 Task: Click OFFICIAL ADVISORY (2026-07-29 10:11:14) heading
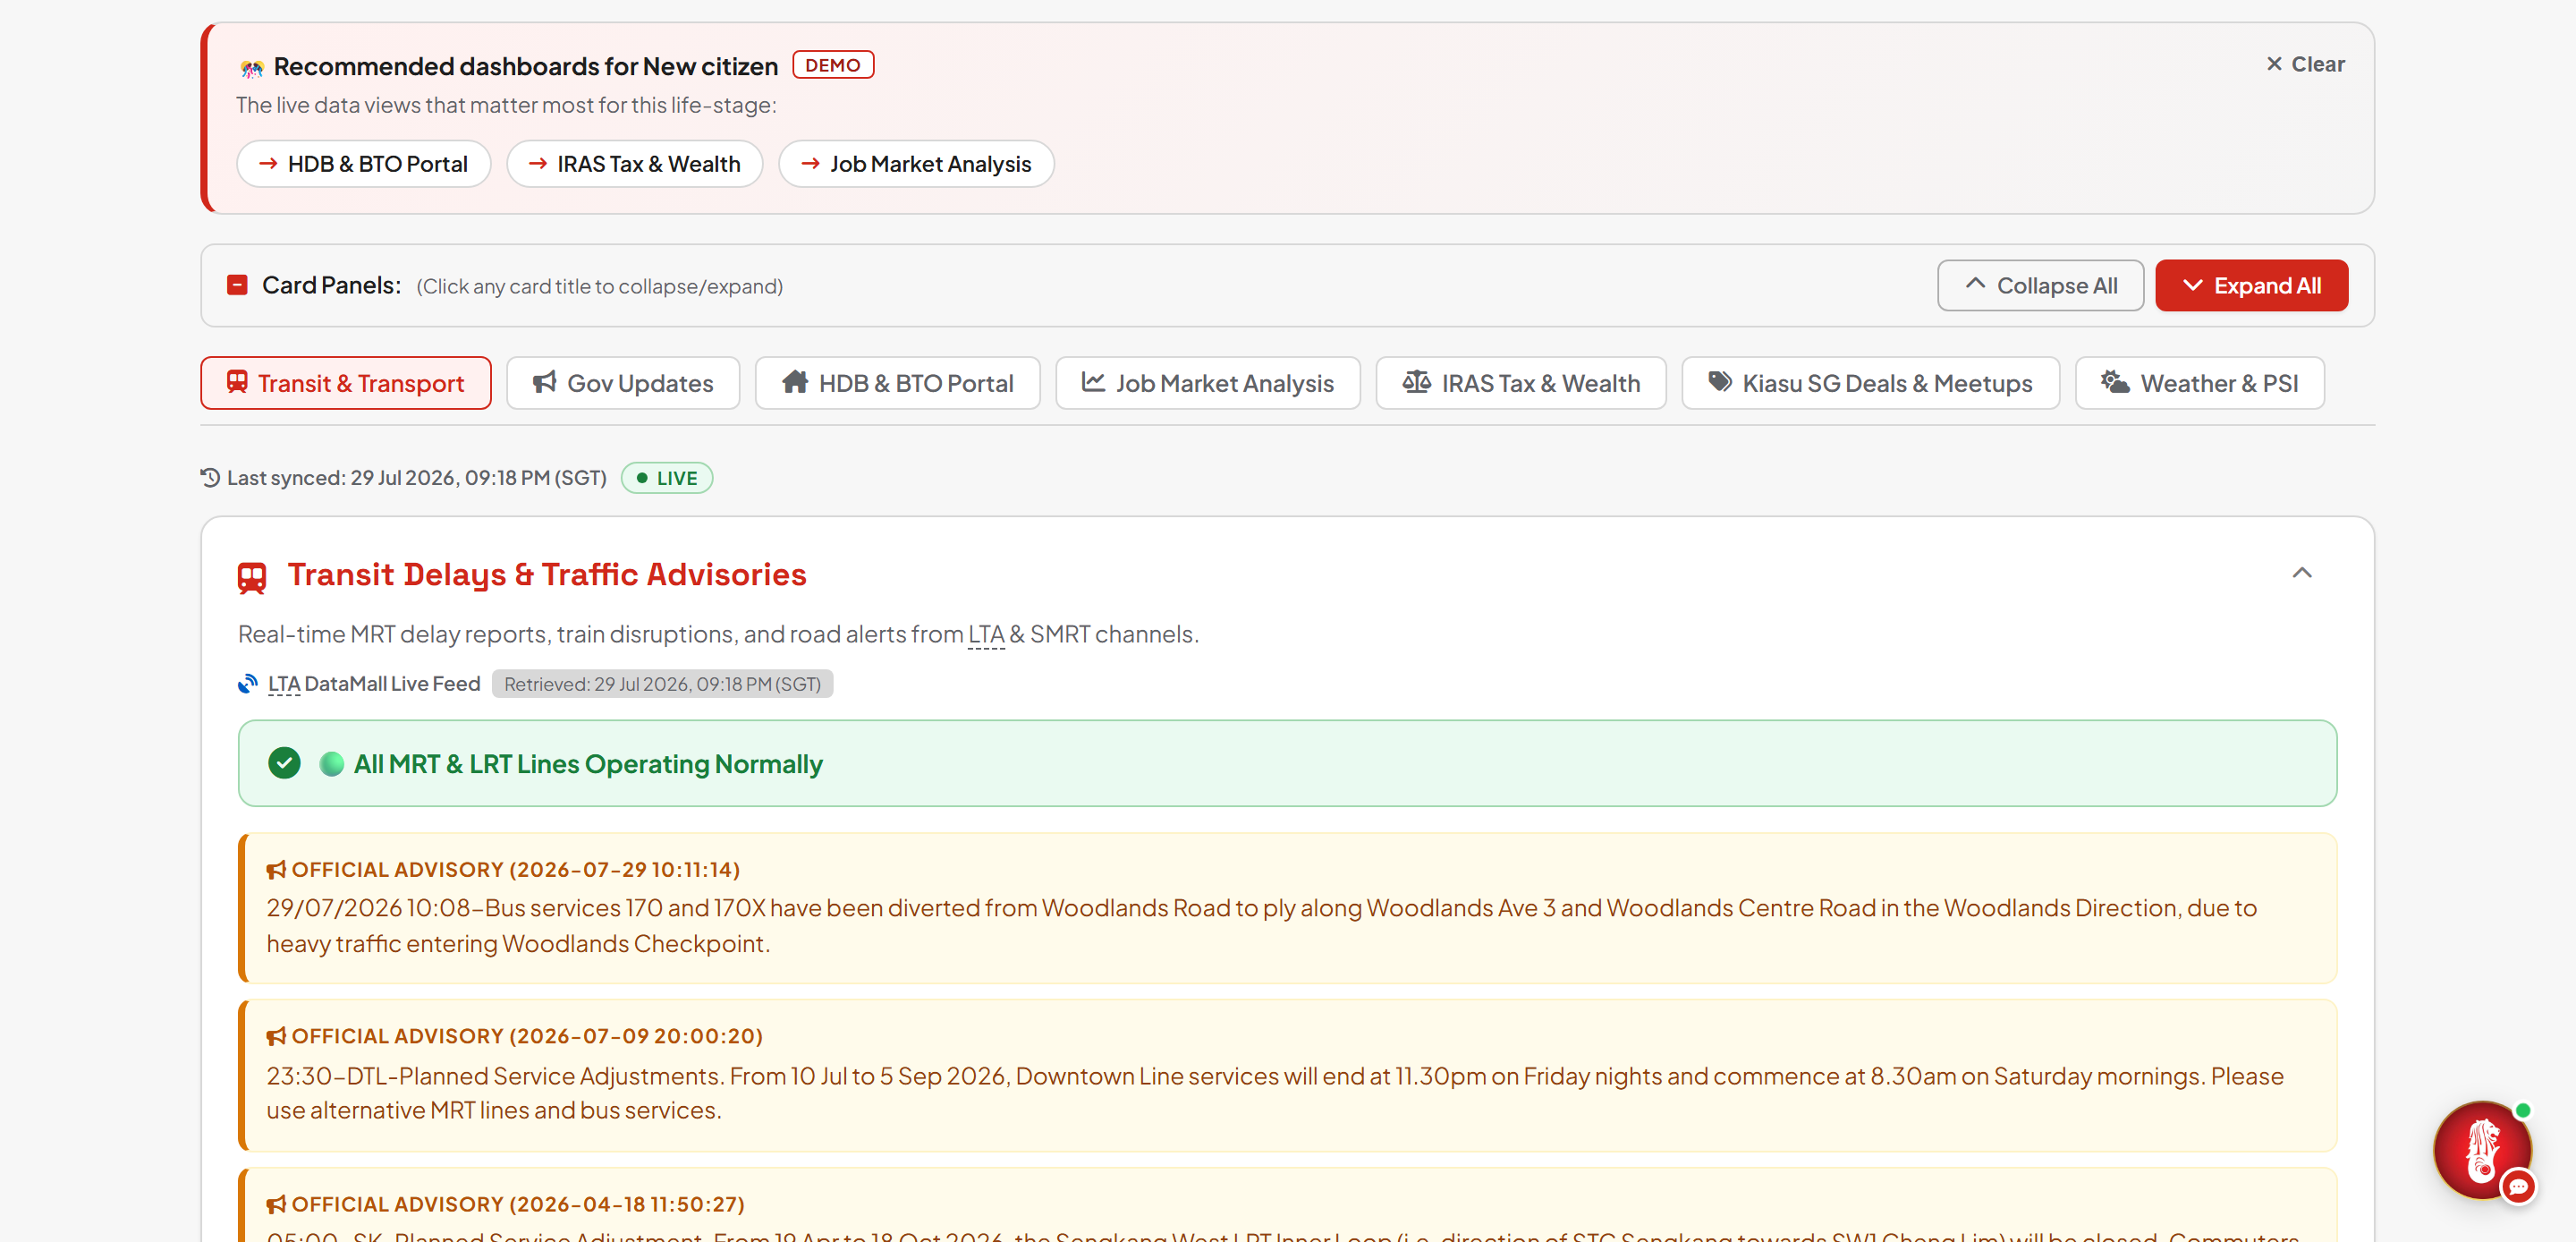(x=515, y=870)
